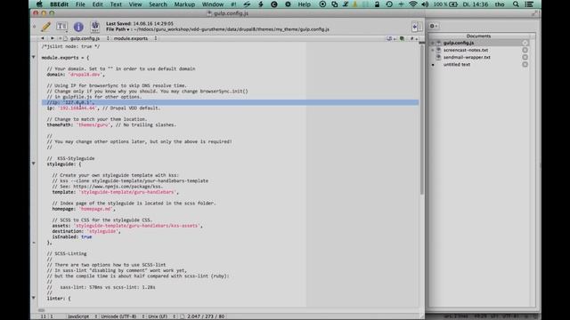Go to previous document arrow
570x320 pixels.
43,38
